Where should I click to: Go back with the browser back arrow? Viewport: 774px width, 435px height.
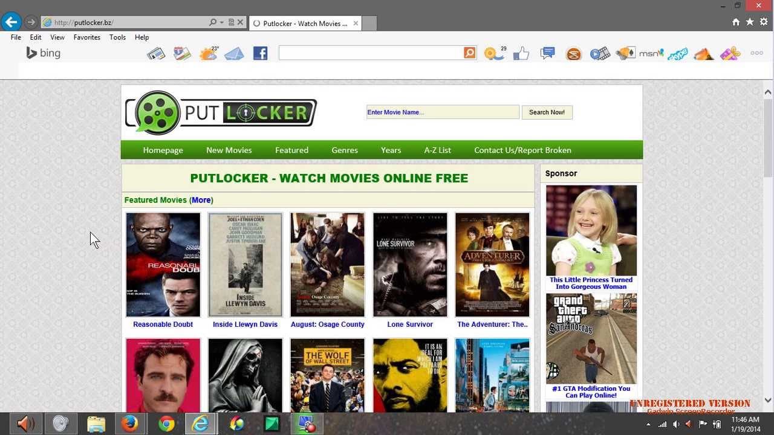(x=11, y=22)
